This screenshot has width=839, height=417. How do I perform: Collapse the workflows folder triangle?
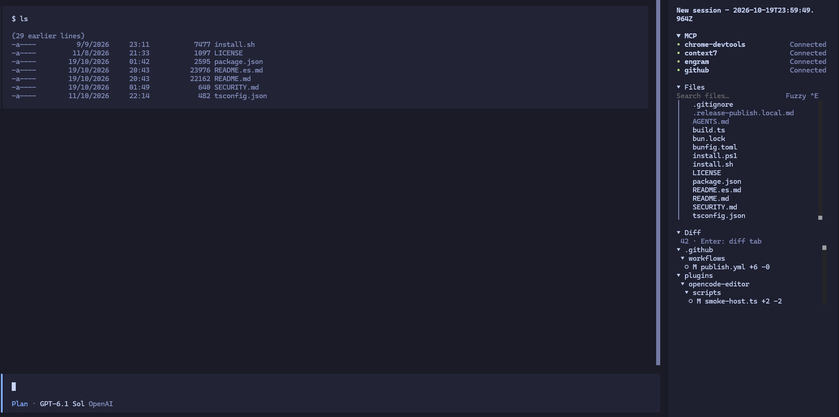tap(683, 258)
